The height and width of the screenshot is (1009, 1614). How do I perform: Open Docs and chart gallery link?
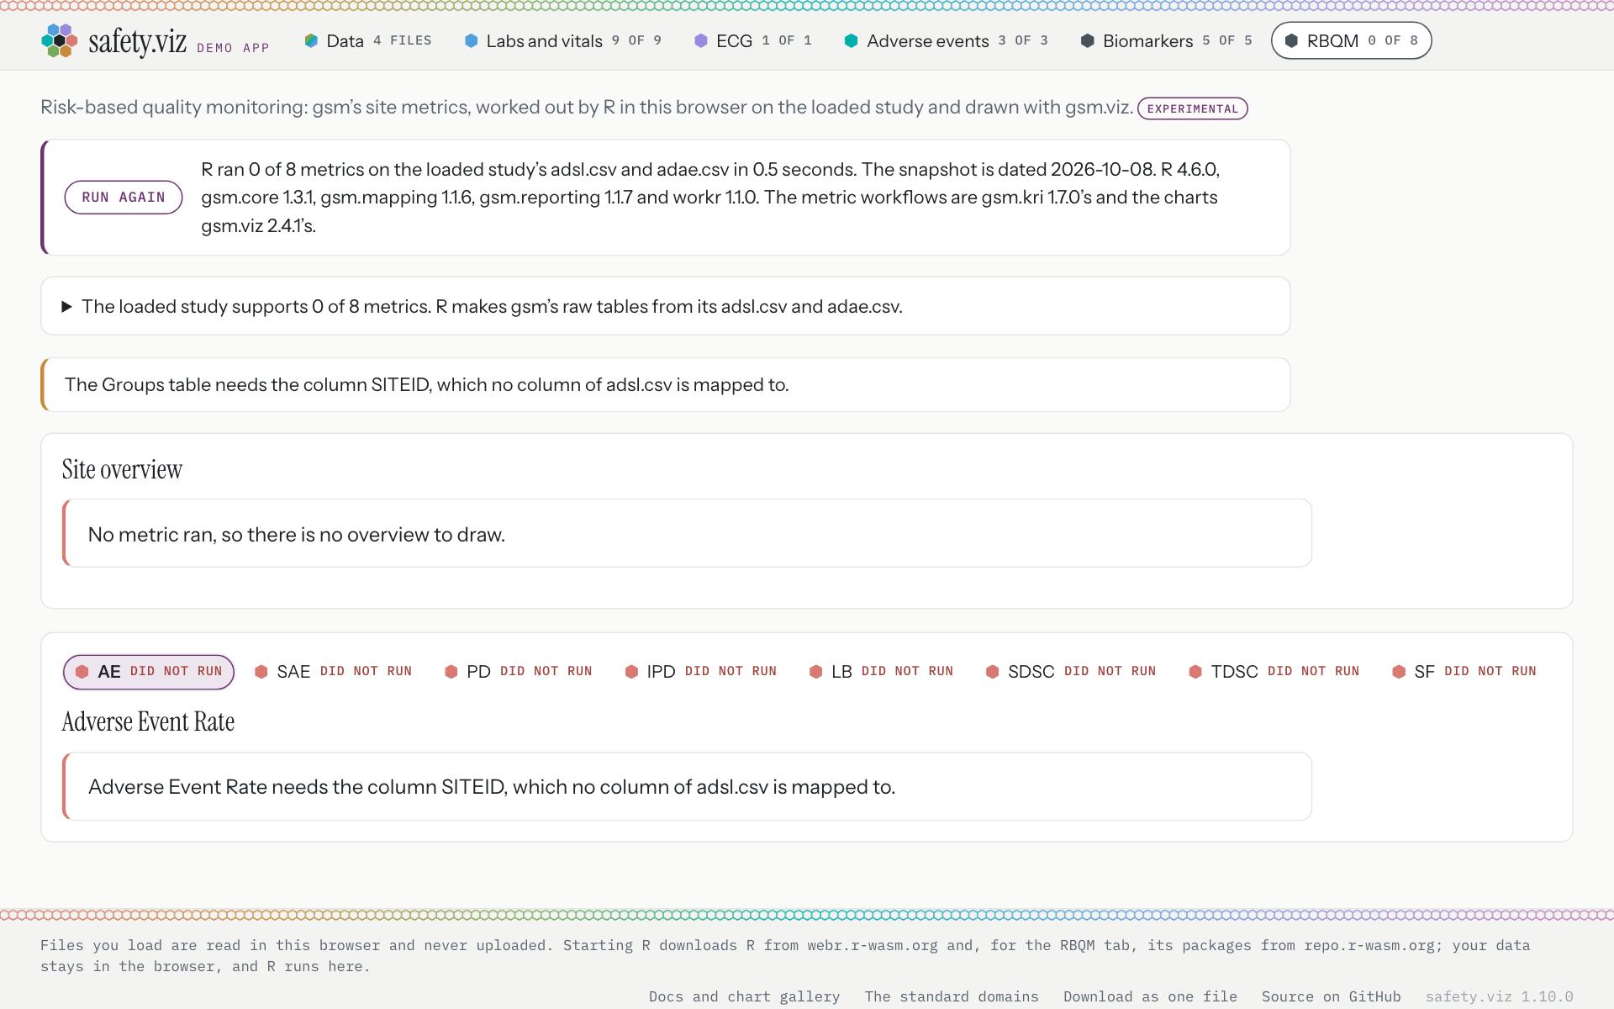pyautogui.click(x=744, y=996)
